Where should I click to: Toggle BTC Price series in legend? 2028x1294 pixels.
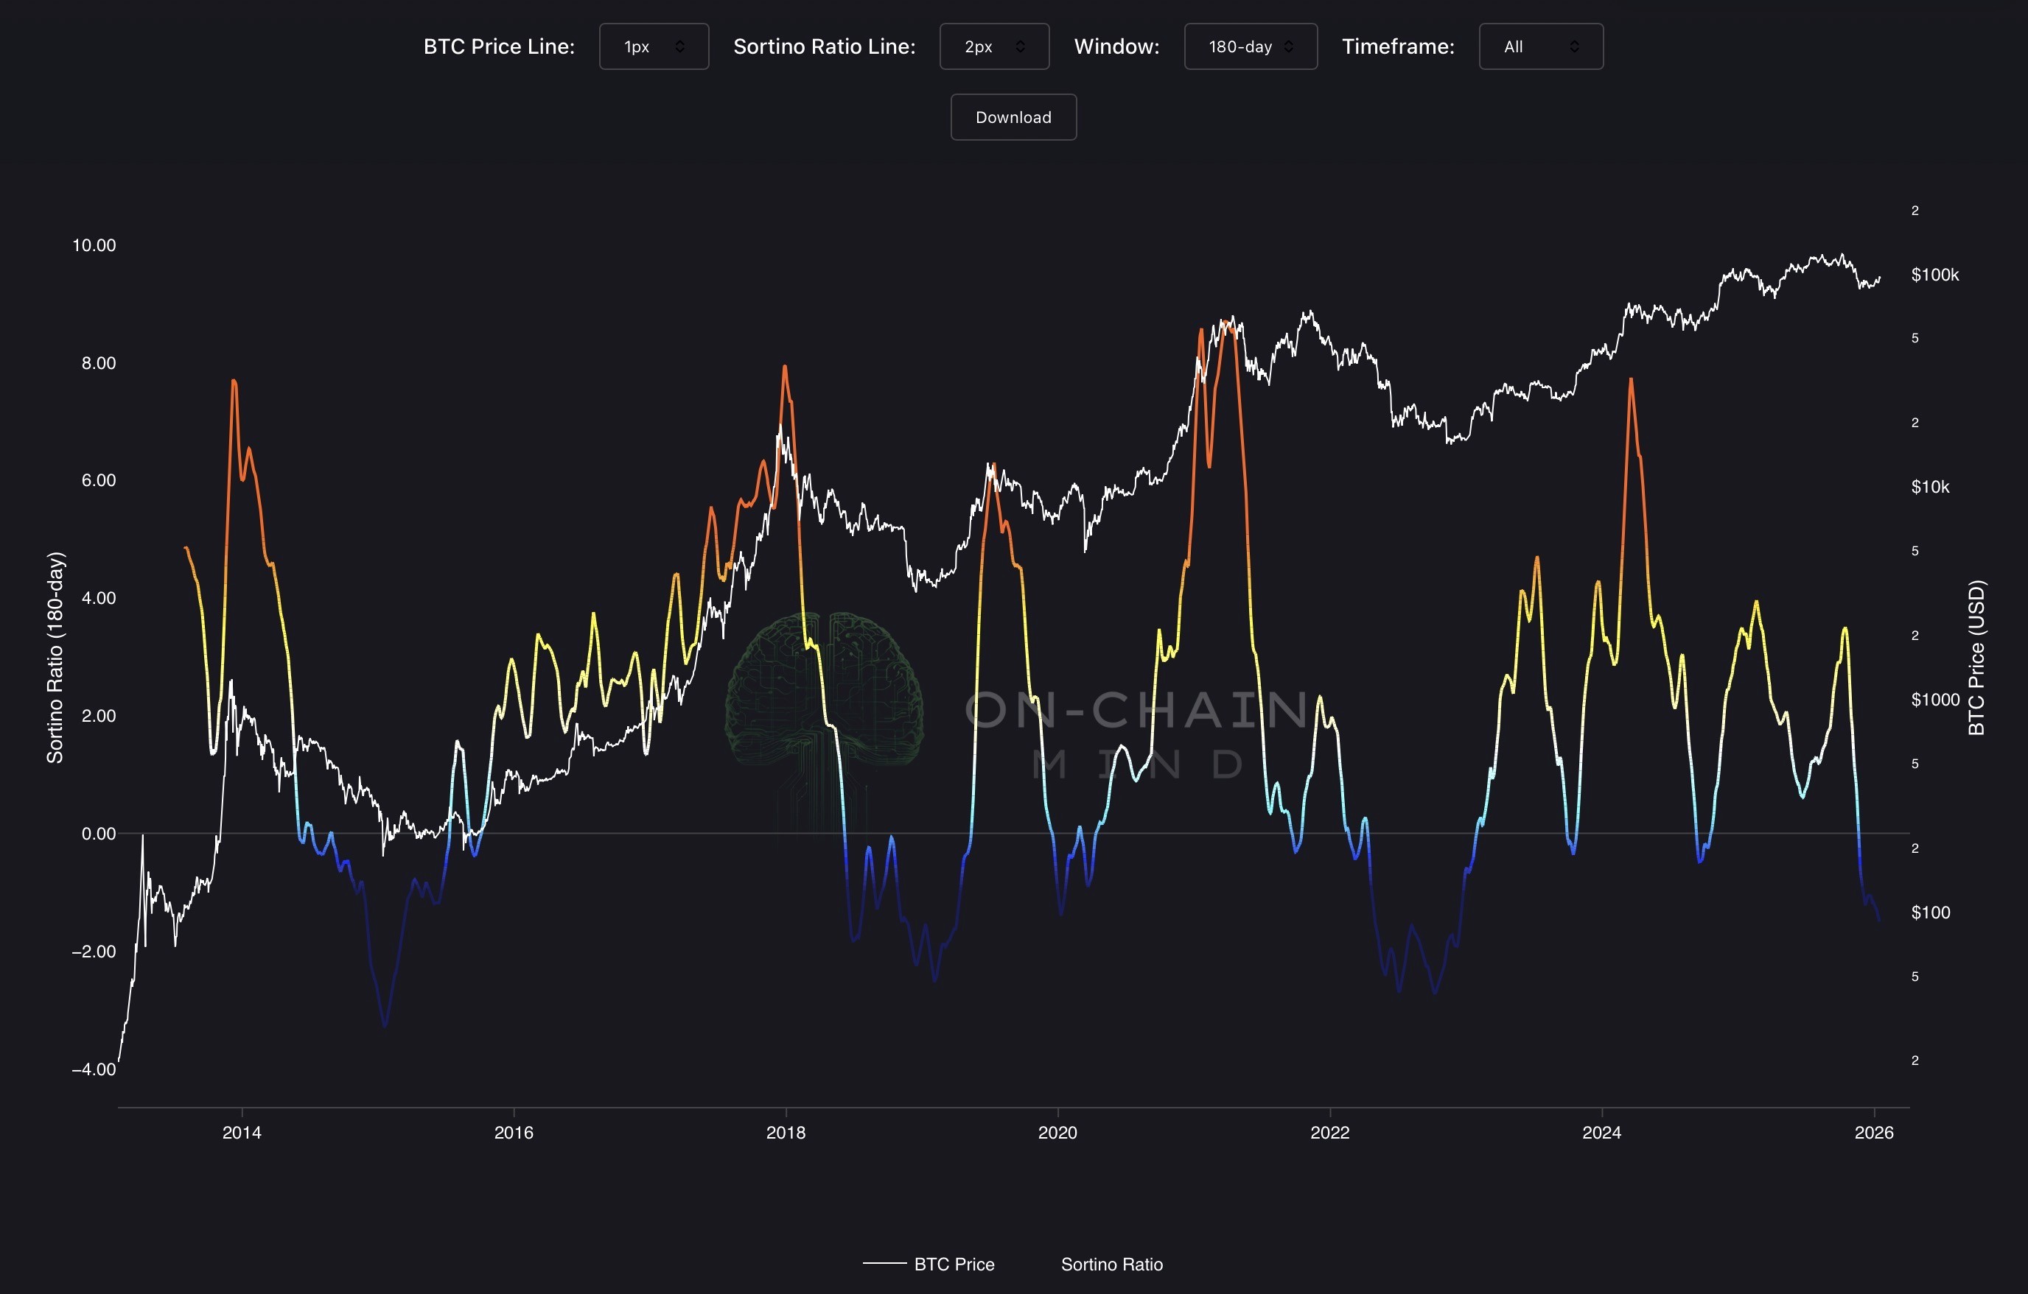pyautogui.click(x=954, y=1264)
